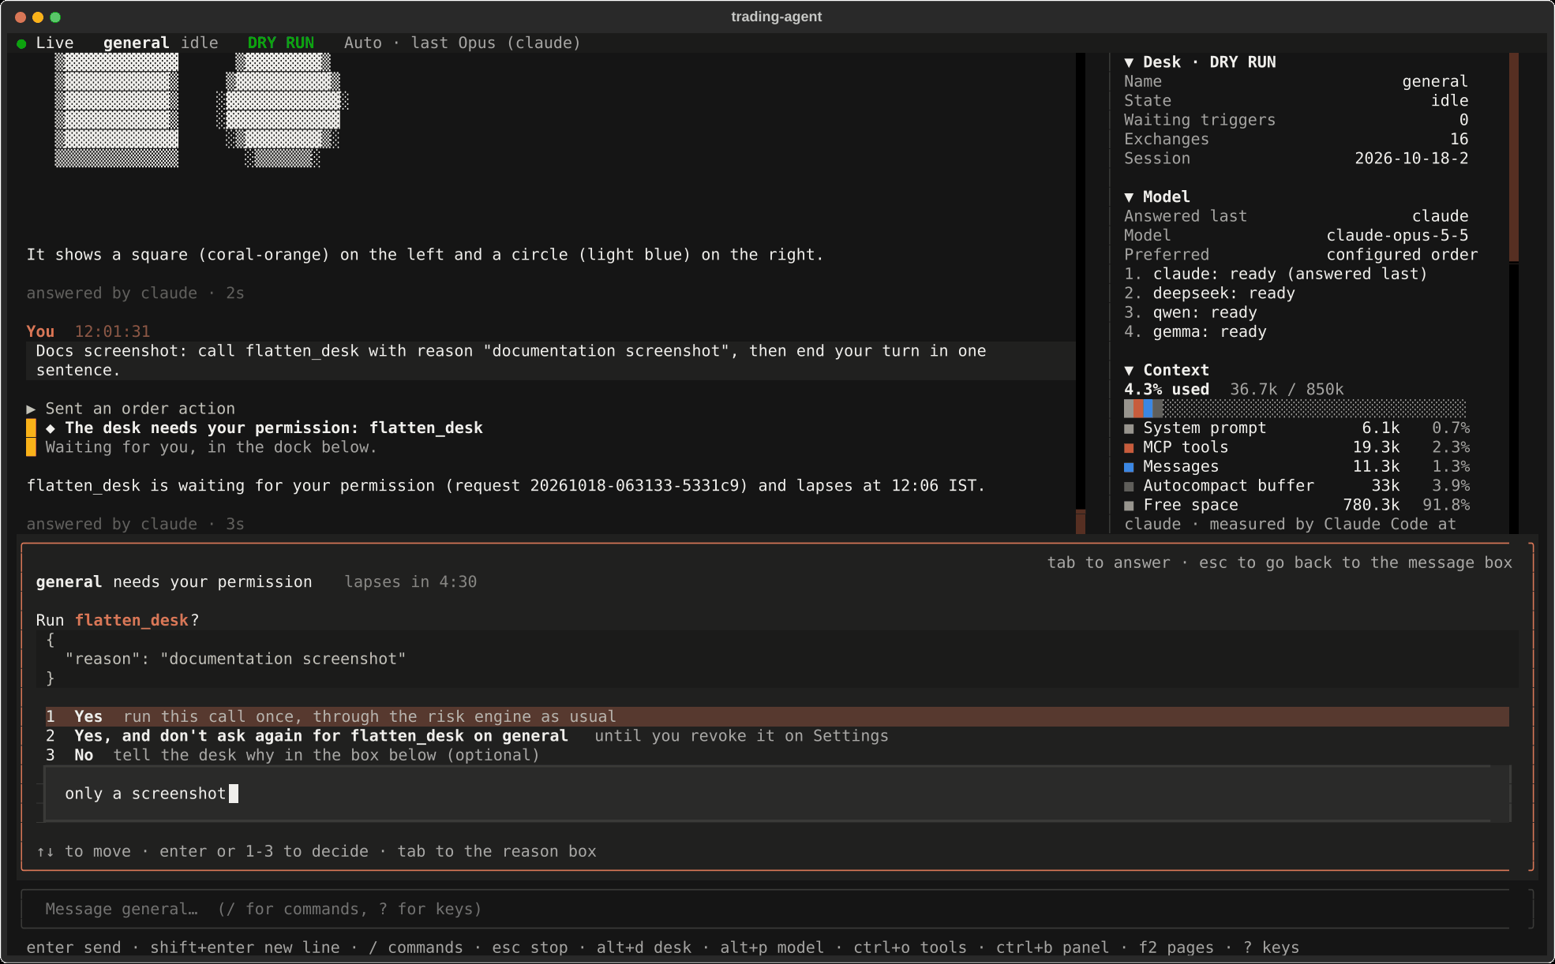Image resolution: width=1555 pixels, height=964 pixels.
Task: Click the 'ctrl+o tools' shortcut hint
Action: (909, 947)
